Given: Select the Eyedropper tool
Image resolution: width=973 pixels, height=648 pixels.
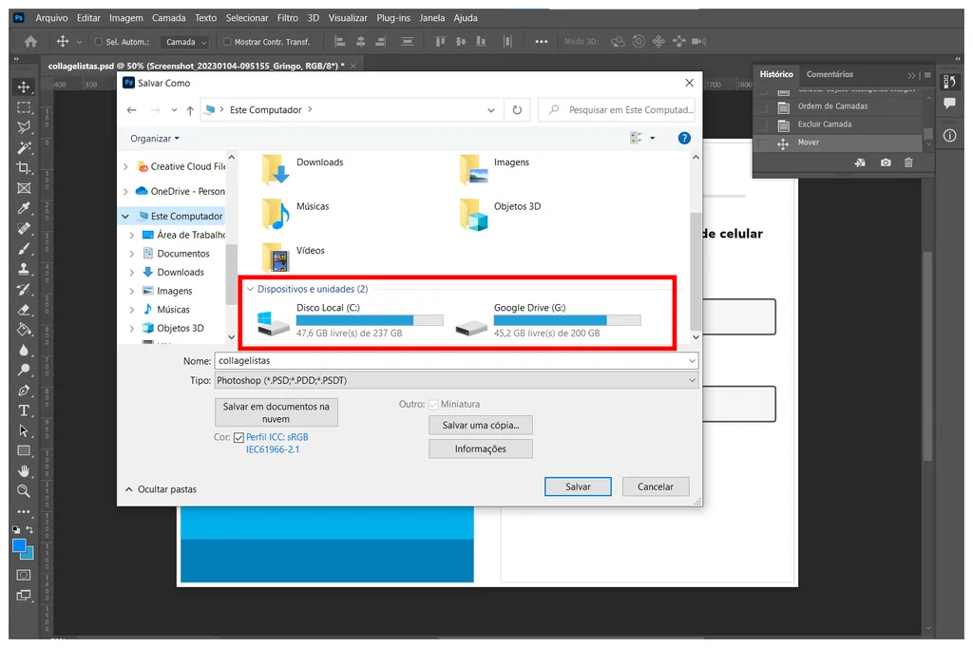Looking at the screenshot, I should 24,208.
